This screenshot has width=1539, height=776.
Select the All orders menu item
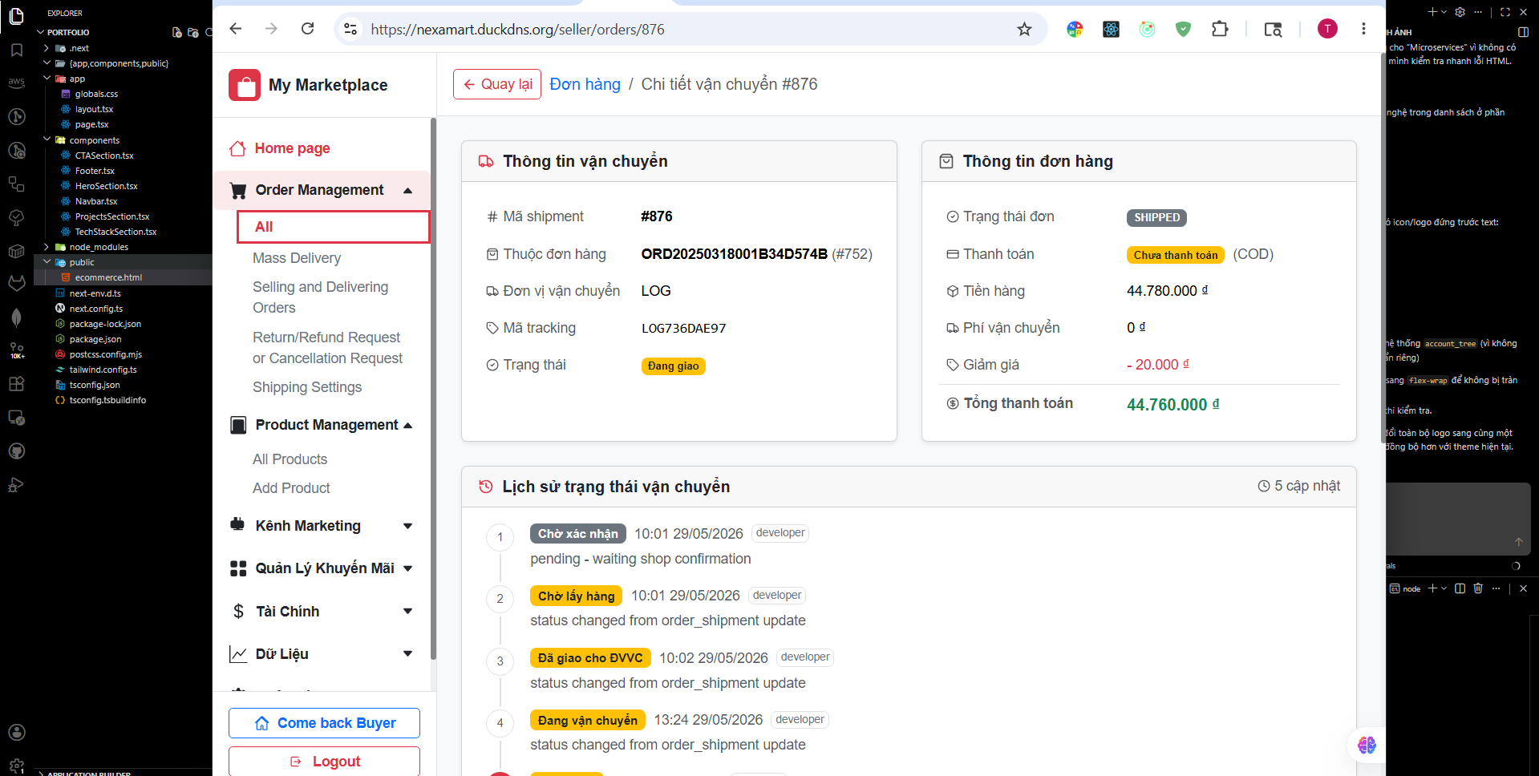tap(334, 227)
